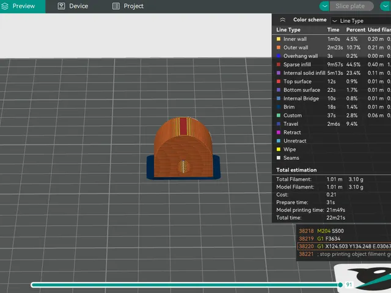This screenshot has width=391, height=293.
Task: Select G-code line 38219 G1 F3634
Action: 320,239
